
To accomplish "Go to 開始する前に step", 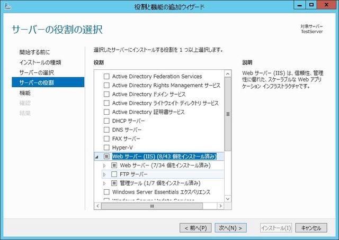I will [x=34, y=52].
